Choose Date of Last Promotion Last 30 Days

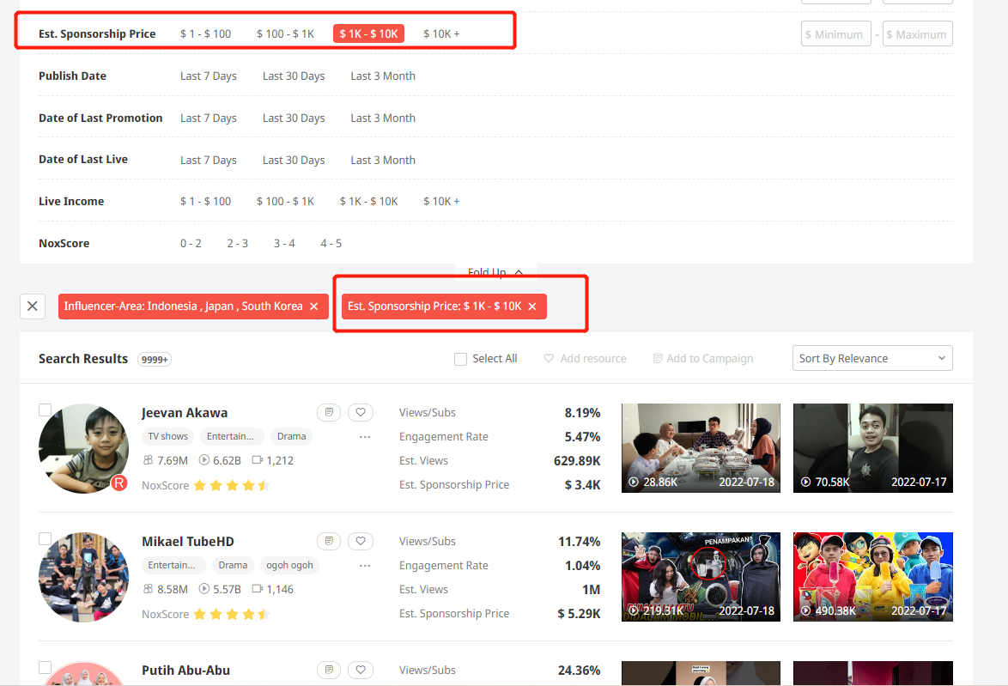[x=294, y=118]
